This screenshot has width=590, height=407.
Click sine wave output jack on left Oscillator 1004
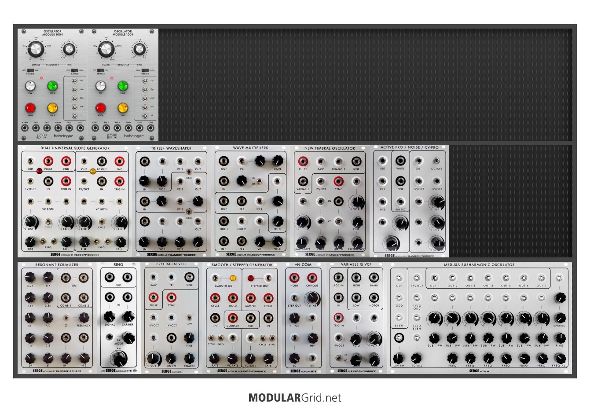tap(75, 81)
